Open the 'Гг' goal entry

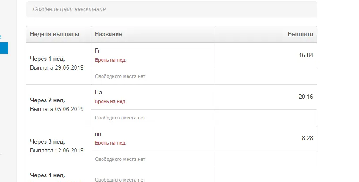[x=98, y=51]
